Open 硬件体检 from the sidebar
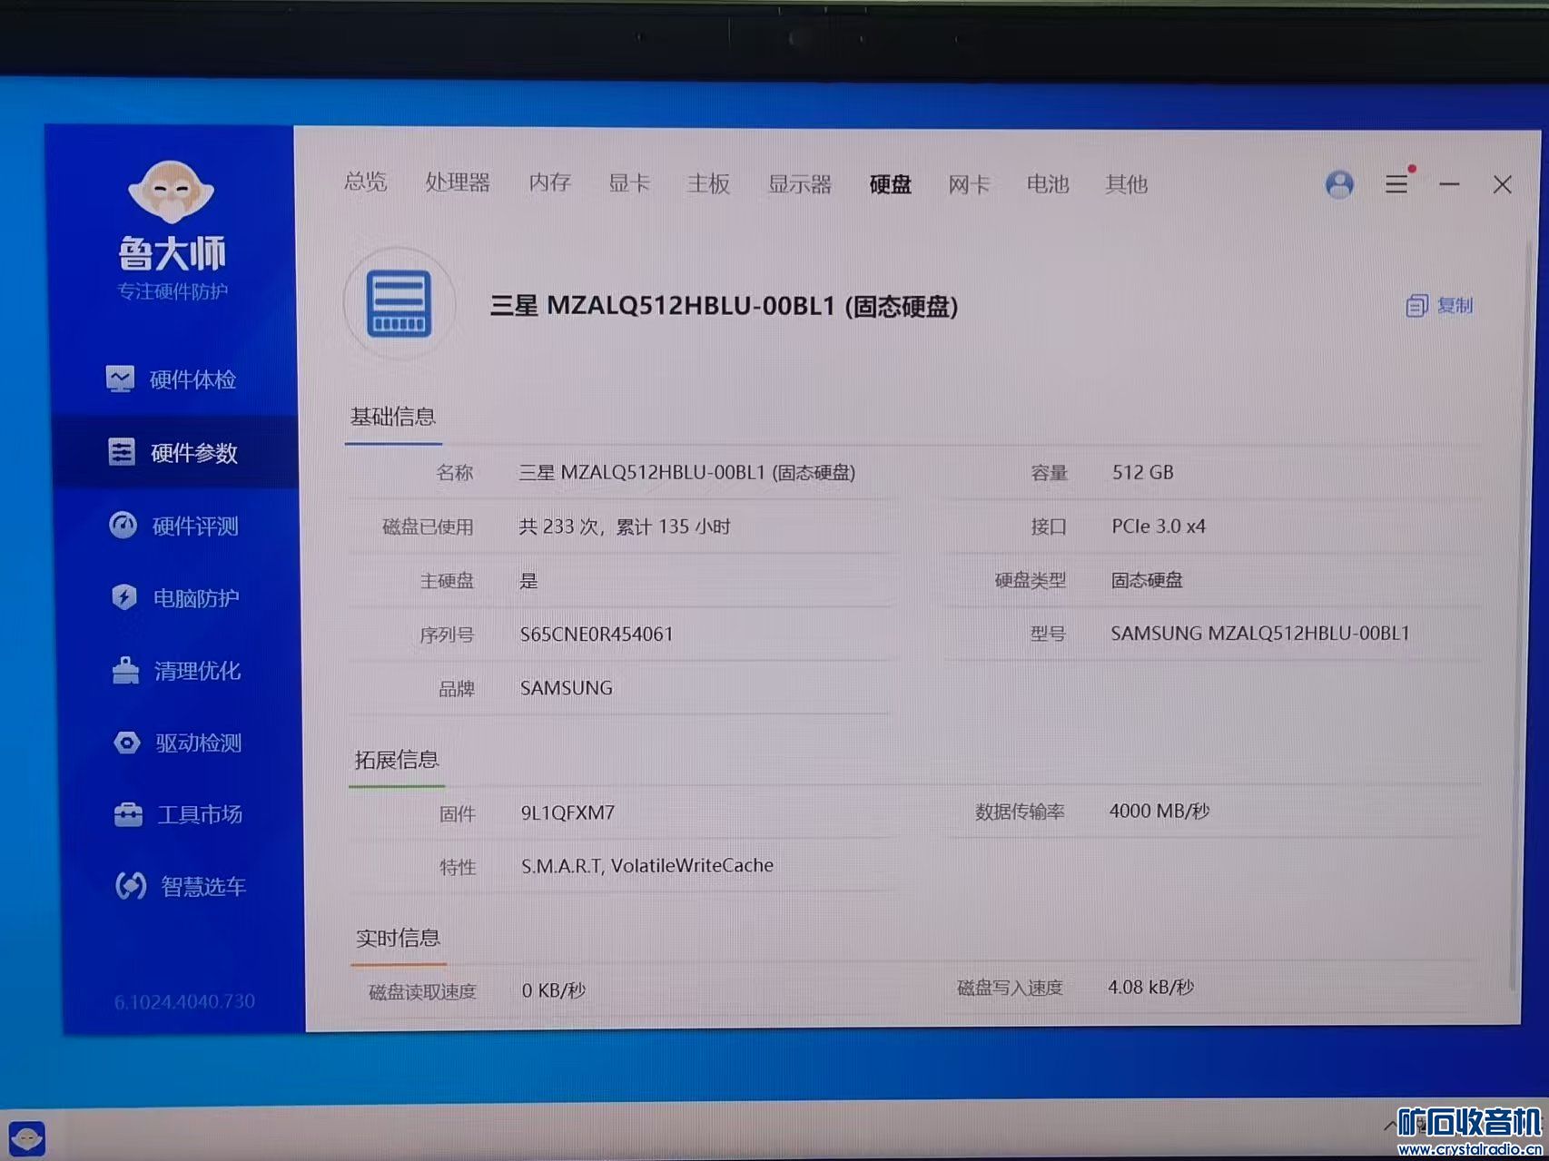 [x=172, y=379]
